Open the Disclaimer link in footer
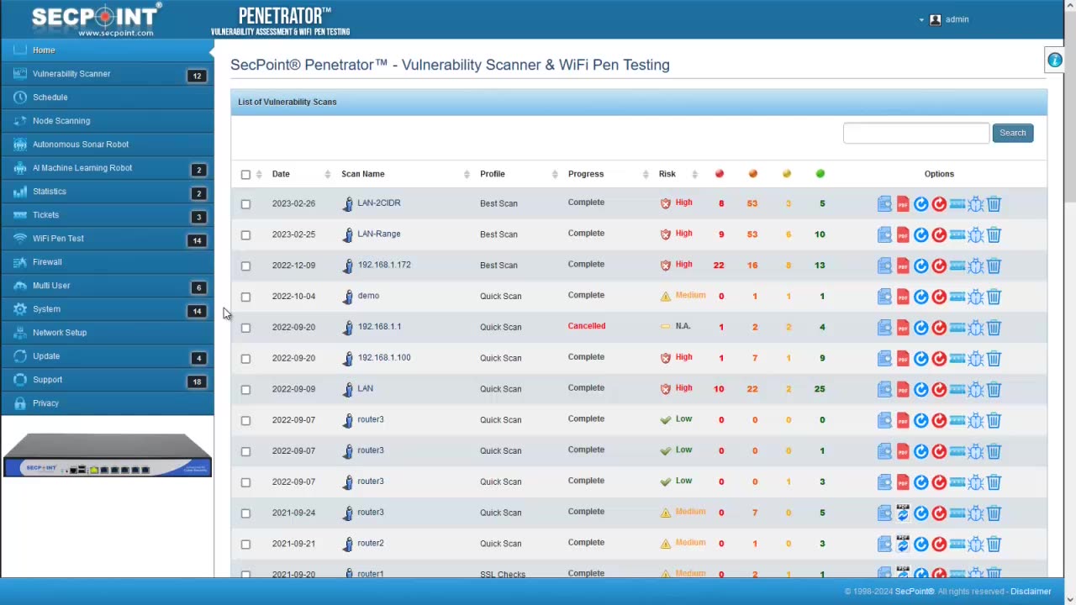1076x605 pixels. [x=1031, y=592]
